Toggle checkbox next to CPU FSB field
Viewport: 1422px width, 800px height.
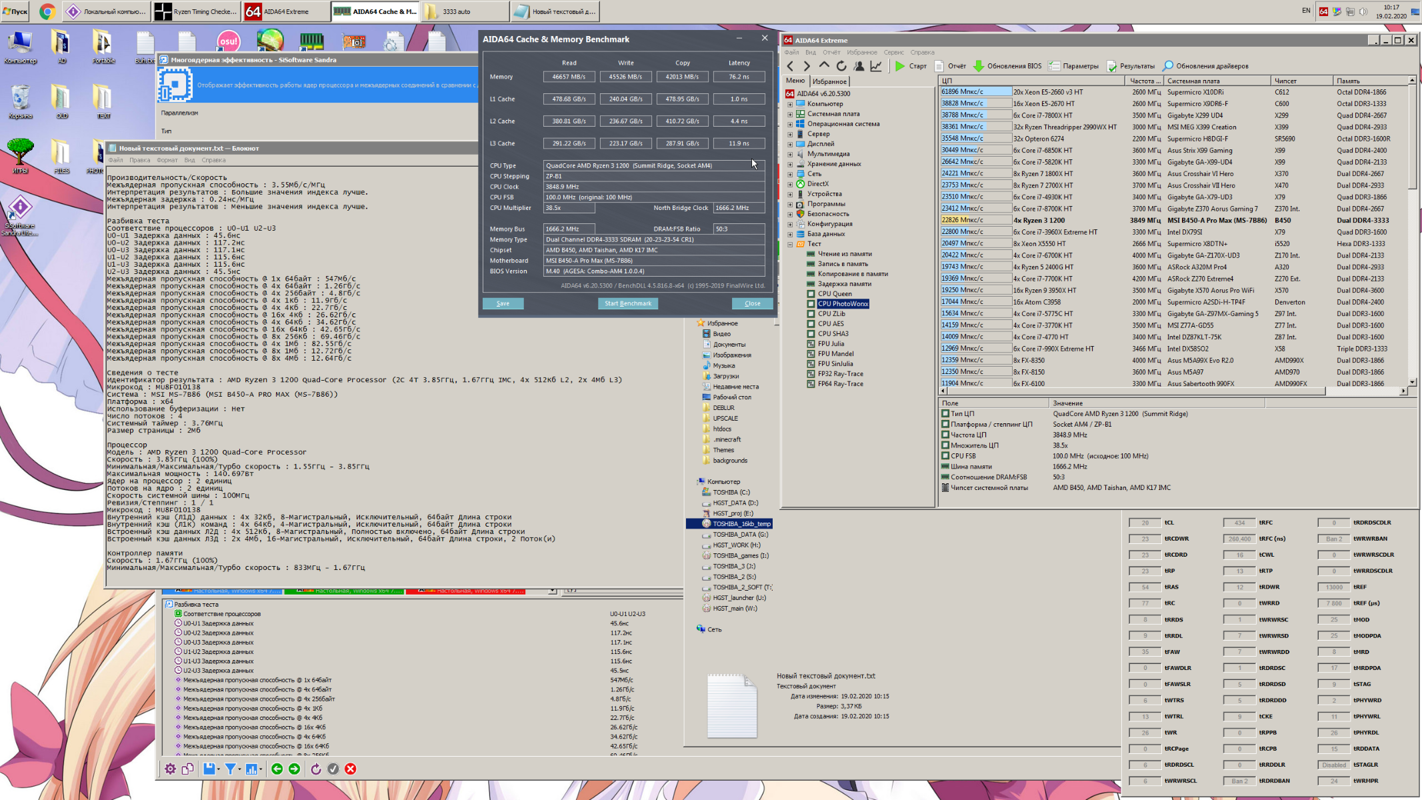[x=945, y=456]
